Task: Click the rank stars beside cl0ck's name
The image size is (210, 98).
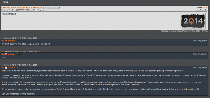Action: (x=16, y=68)
